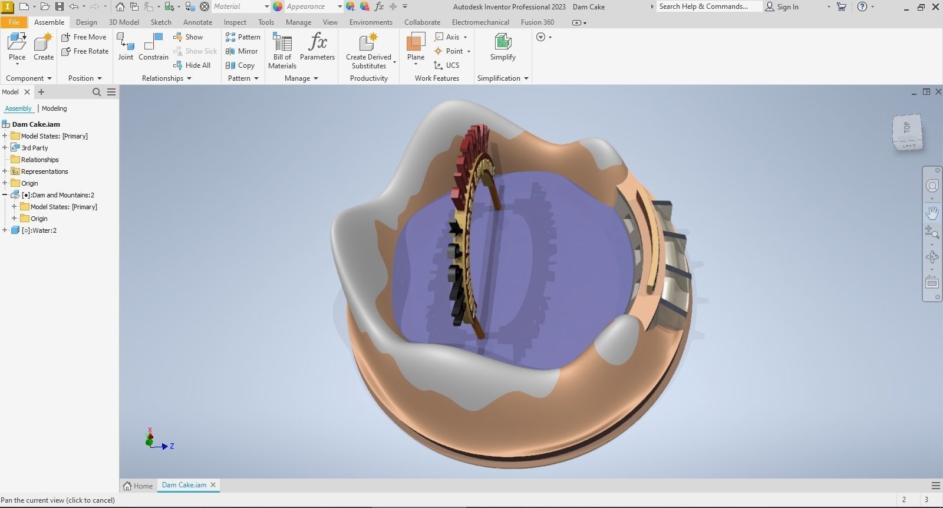This screenshot has width=943, height=508.
Task: Close the Model browser panel
Action: (27, 92)
